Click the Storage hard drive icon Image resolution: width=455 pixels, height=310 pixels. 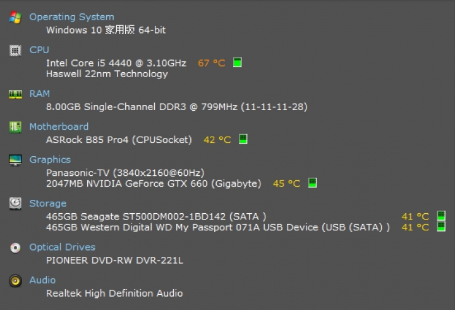click(x=15, y=204)
